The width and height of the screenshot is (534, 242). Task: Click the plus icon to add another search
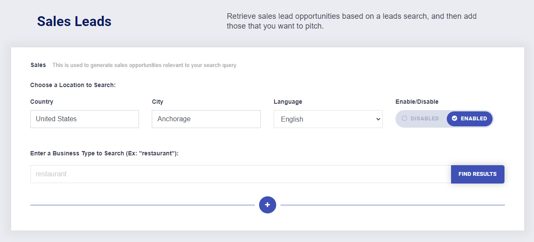[268, 205]
